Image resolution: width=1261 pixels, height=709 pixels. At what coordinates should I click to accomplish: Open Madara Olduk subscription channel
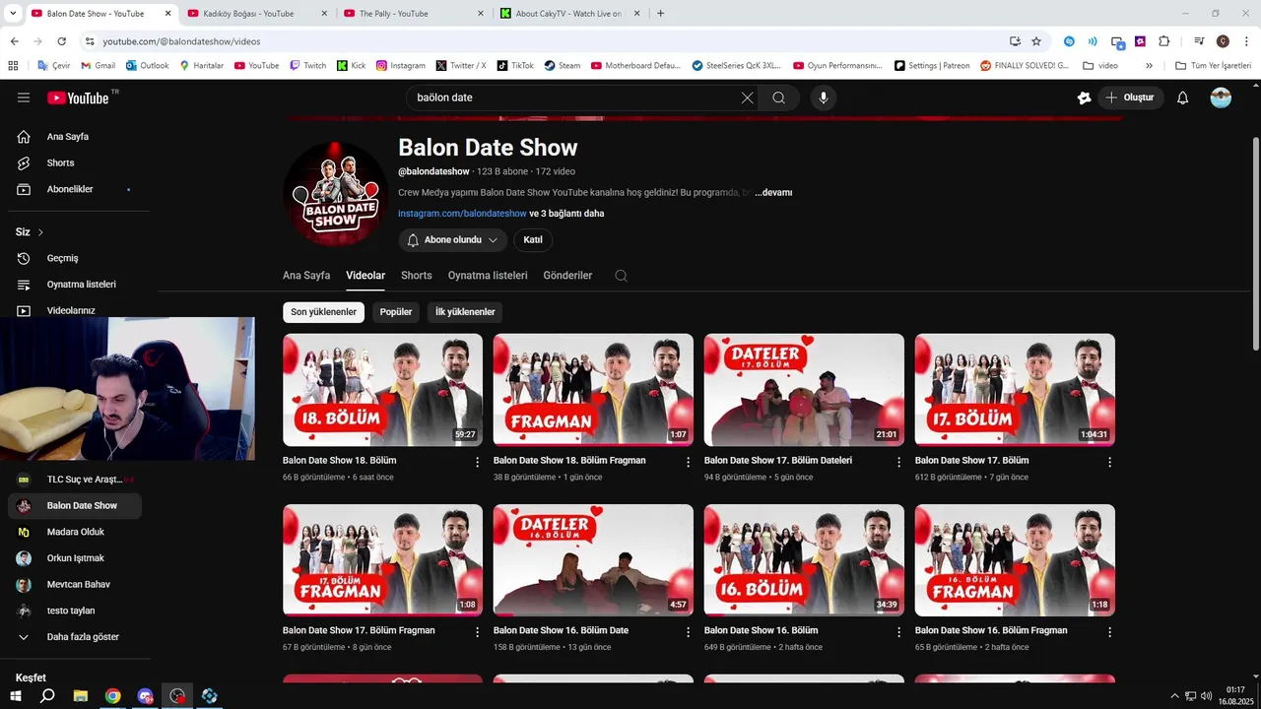pyautogui.click(x=75, y=532)
